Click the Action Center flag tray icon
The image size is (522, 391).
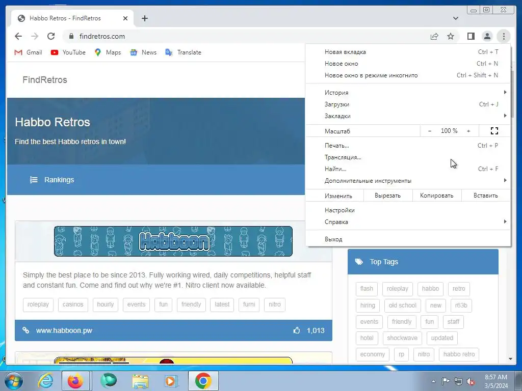pyautogui.click(x=446, y=381)
